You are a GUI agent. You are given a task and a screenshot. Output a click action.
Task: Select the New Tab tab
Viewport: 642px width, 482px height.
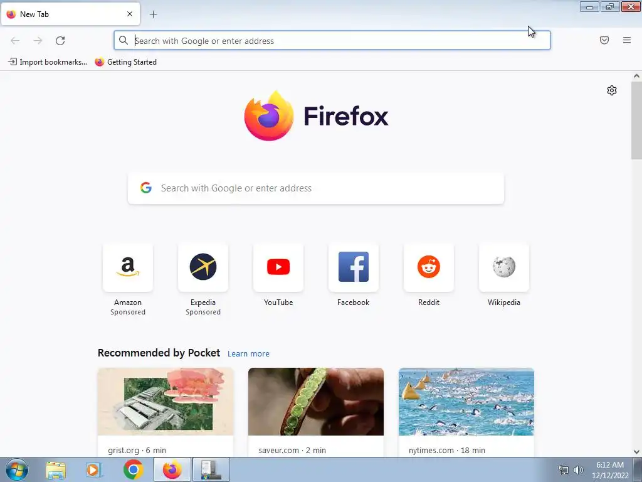coord(70,14)
